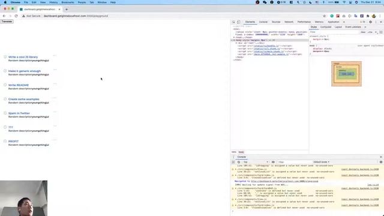Click the console Filter field

click(x=294, y=162)
